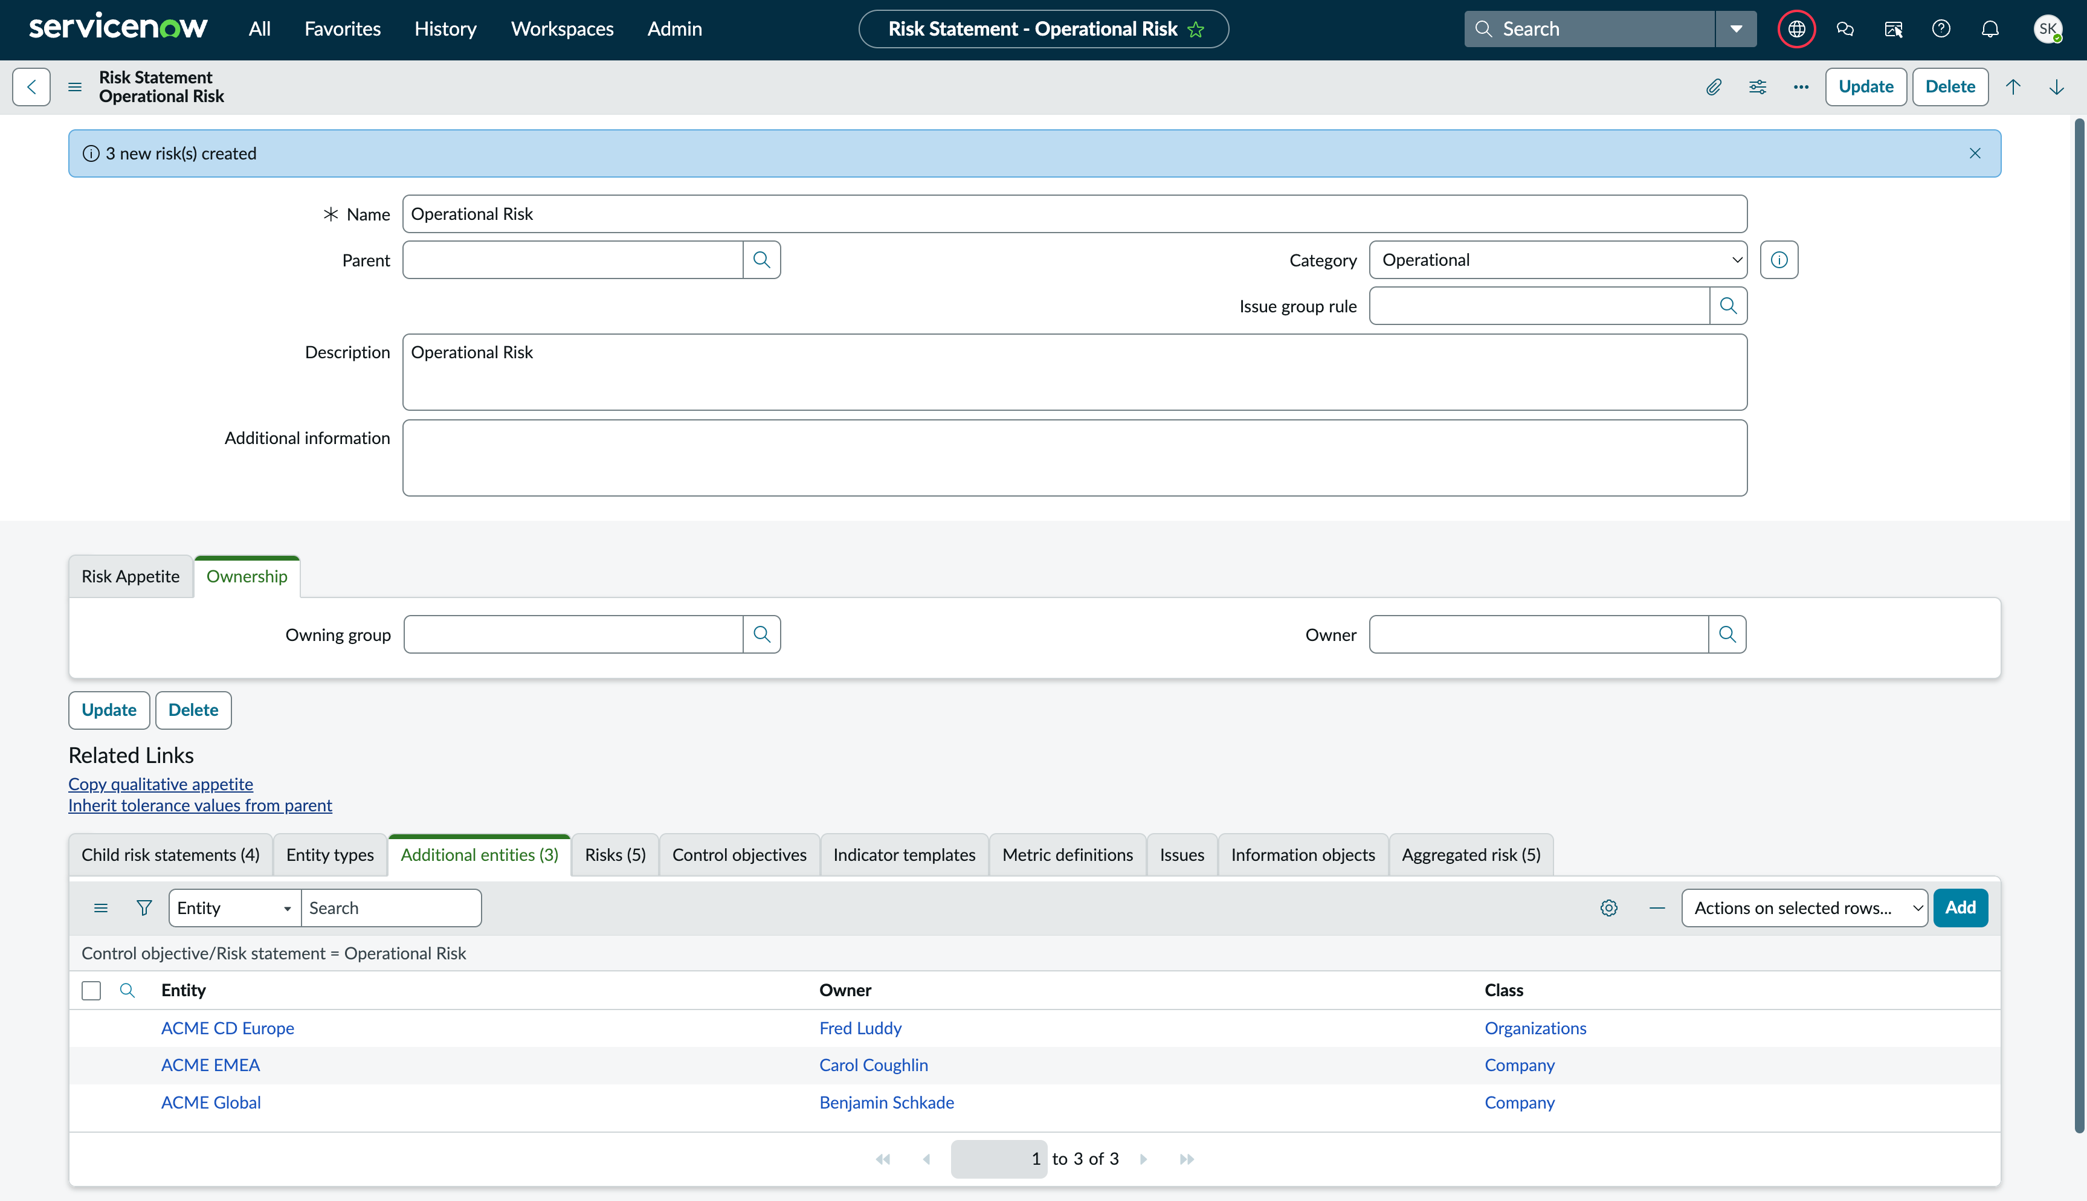Click the attachments paperclip icon
This screenshot has width=2087, height=1201.
pos(1714,86)
